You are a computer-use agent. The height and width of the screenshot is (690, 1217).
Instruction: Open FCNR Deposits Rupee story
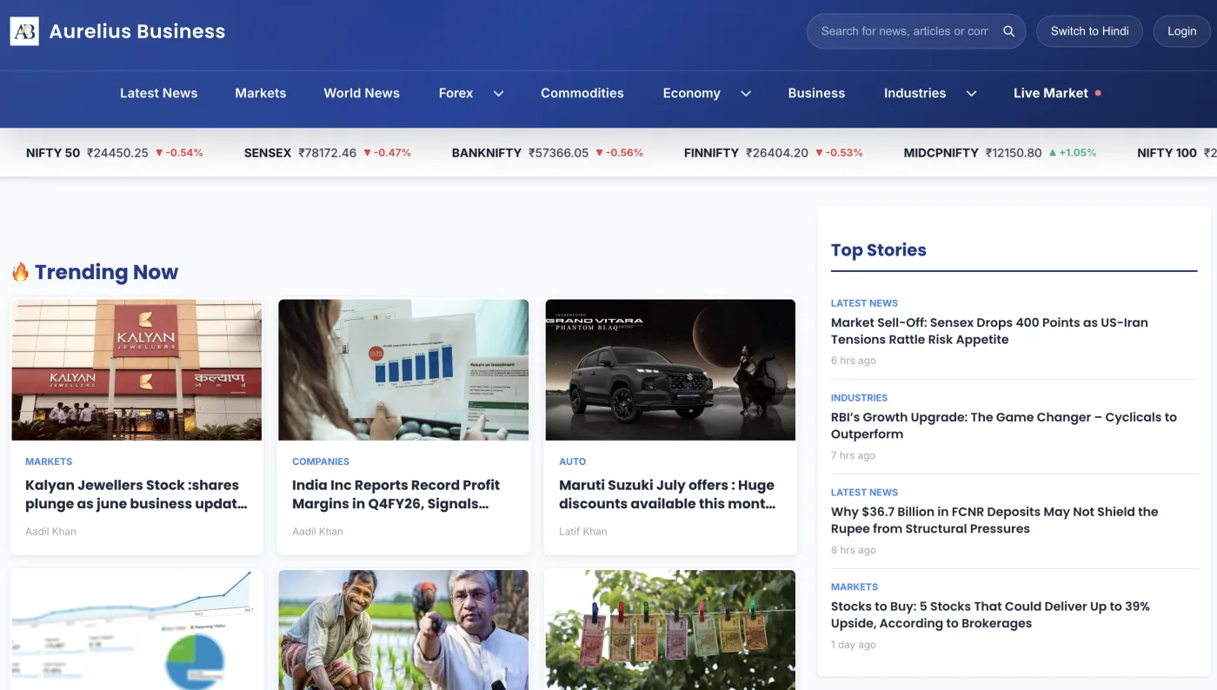pos(994,521)
